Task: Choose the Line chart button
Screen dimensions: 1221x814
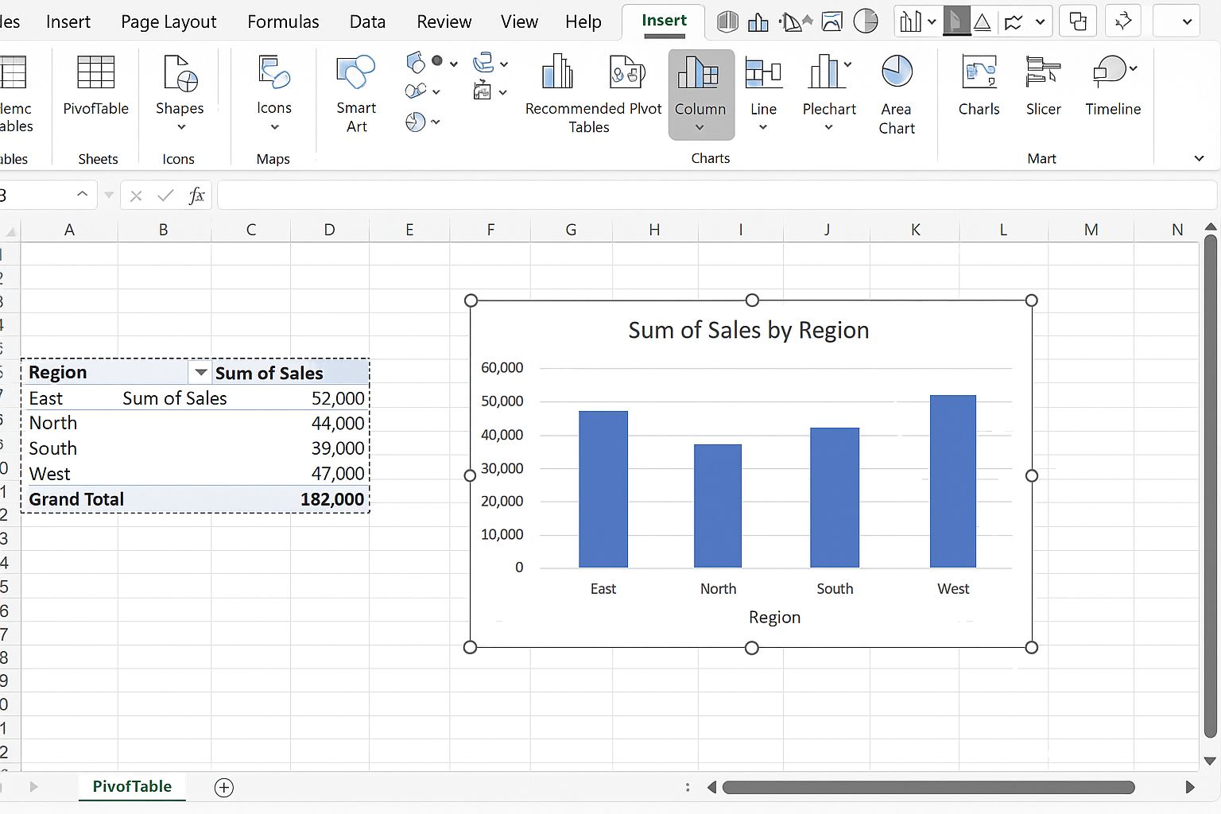Action: (763, 94)
